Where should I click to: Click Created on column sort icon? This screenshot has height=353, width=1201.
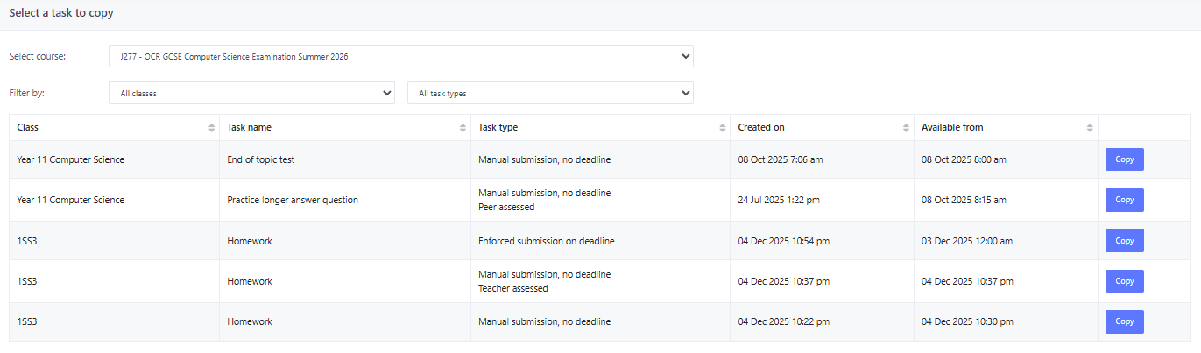tap(906, 128)
